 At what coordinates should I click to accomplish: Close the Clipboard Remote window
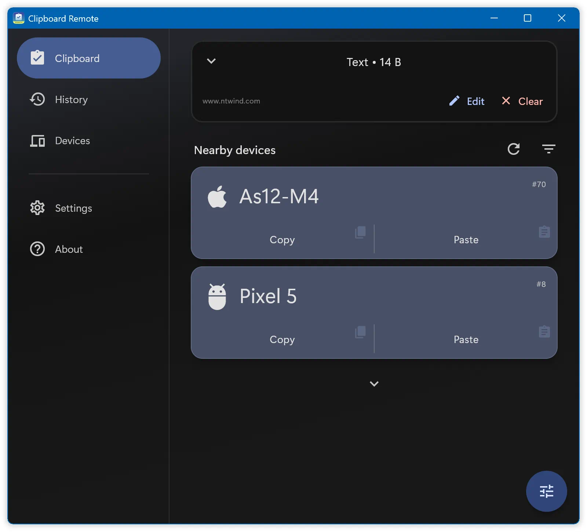[x=561, y=18]
